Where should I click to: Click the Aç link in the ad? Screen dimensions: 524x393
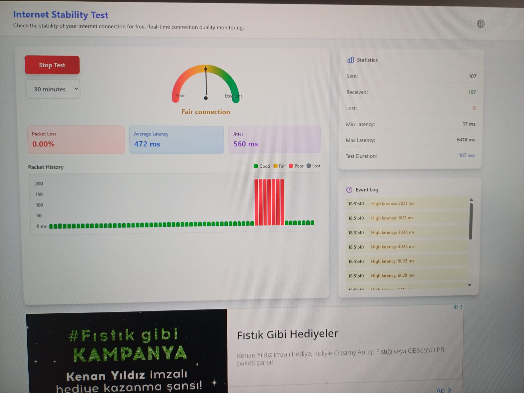point(443,390)
